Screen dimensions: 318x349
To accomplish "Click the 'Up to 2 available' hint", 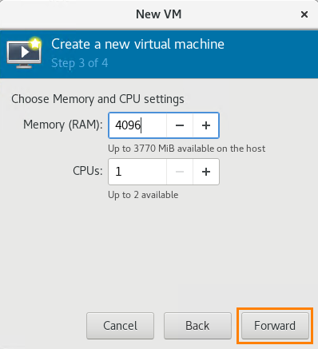I will [143, 195].
